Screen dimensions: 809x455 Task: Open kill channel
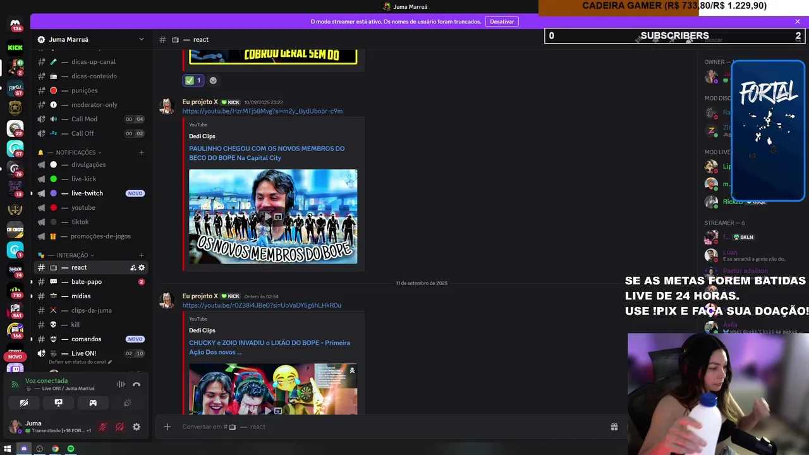tap(91, 325)
